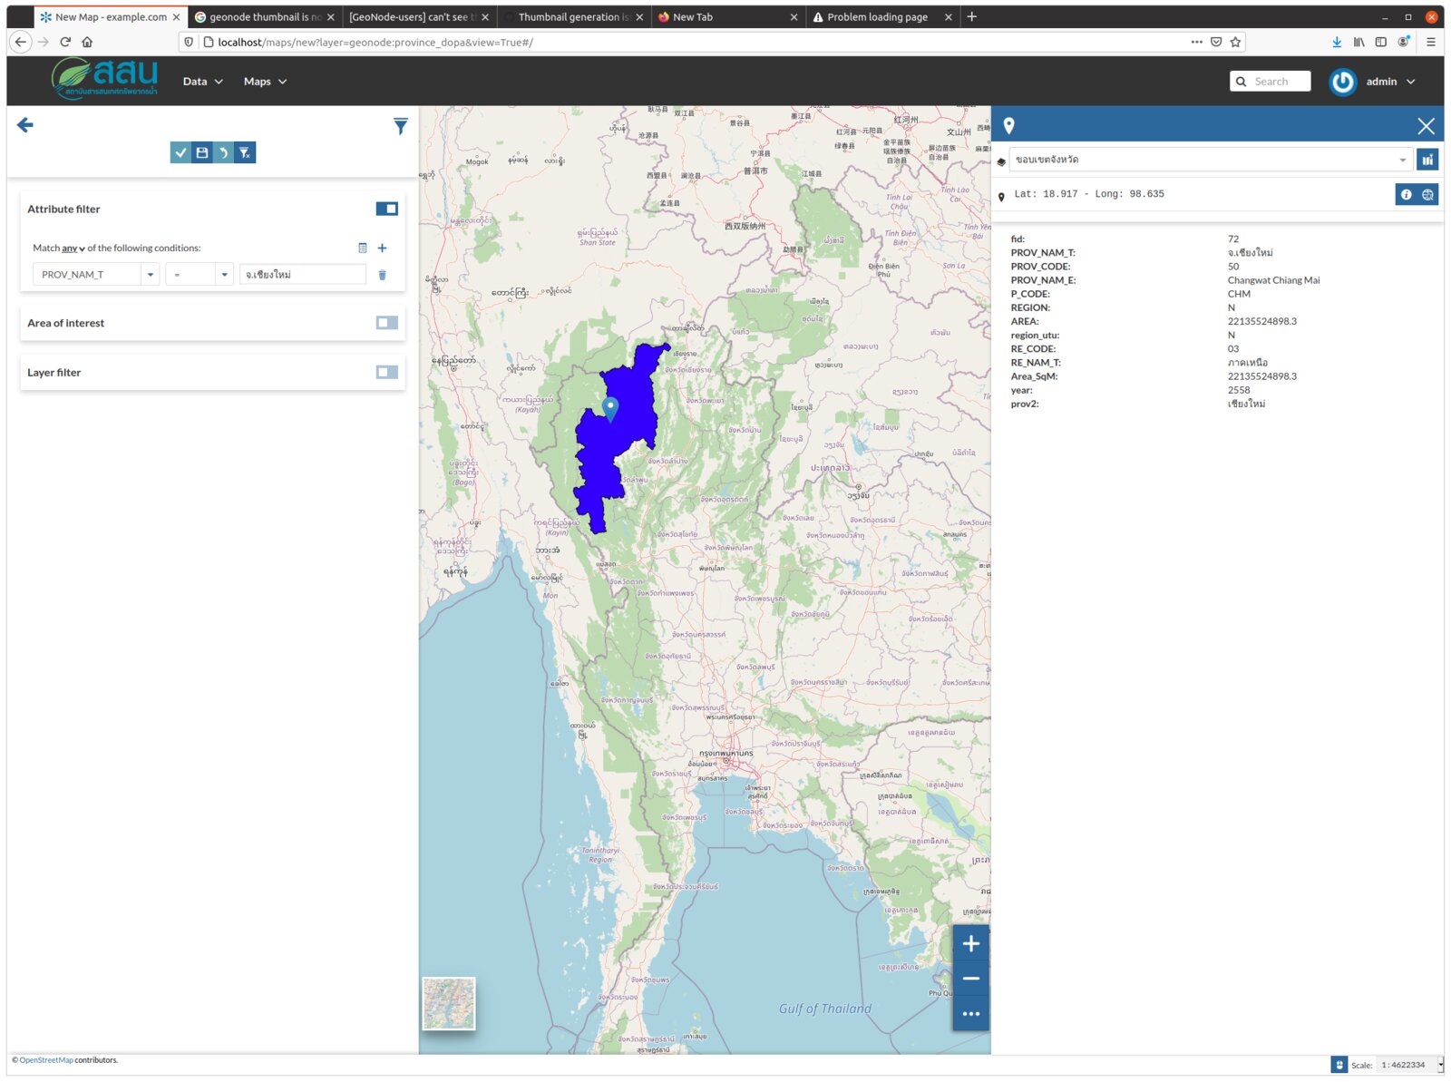This screenshot has width=1451, height=1082.
Task: Switch to the 'geonode thumbnail is no' browser tab
Action: click(265, 17)
